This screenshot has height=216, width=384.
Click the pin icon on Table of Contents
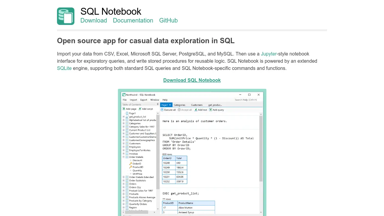[x=157, y=104]
